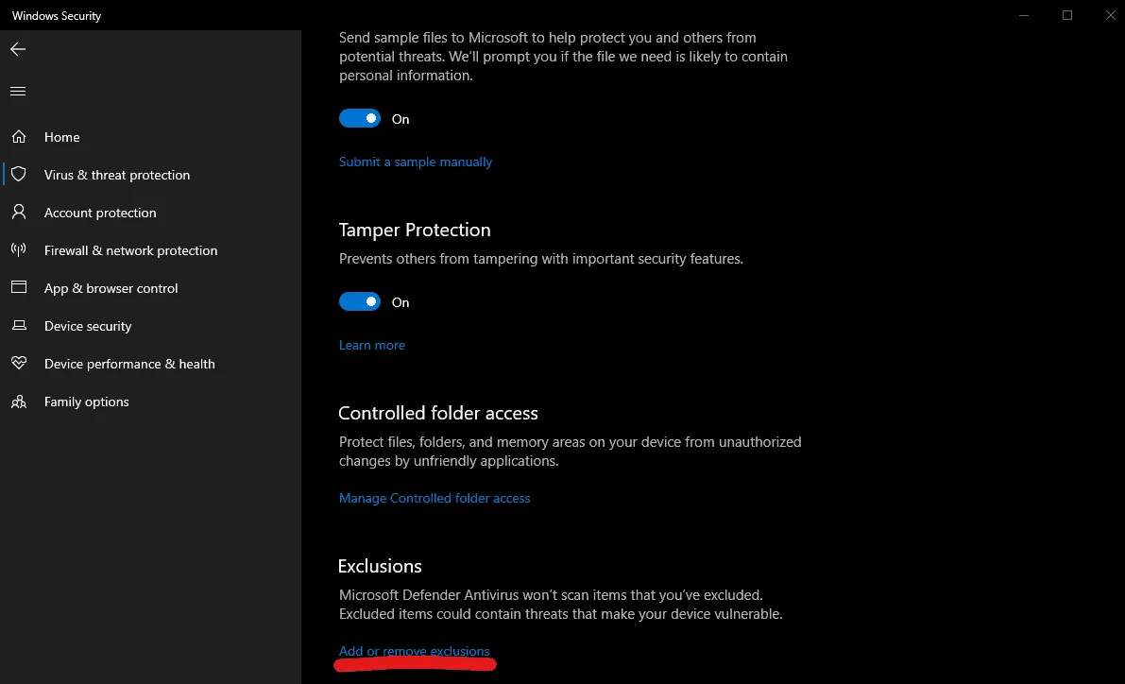Click the shield icon for Virus protection
This screenshot has width=1125, height=684.
click(x=19, y=175)
